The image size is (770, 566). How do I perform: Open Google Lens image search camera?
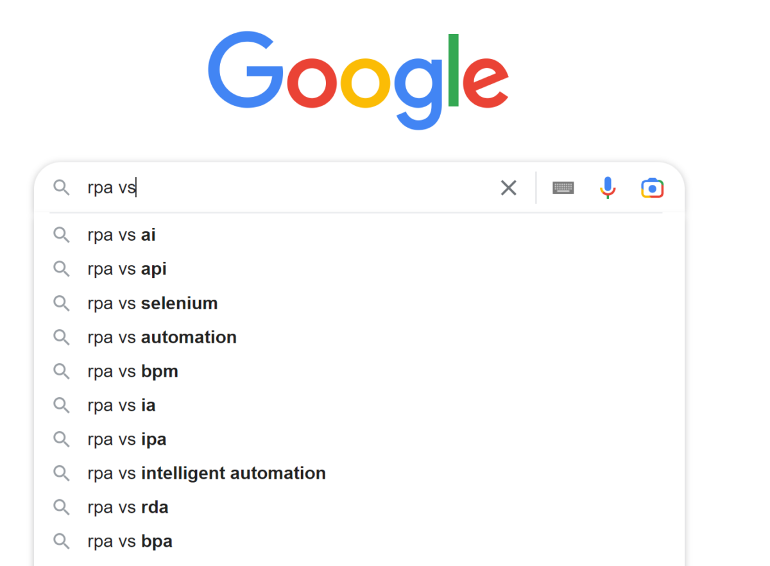[x=652, y=188]
